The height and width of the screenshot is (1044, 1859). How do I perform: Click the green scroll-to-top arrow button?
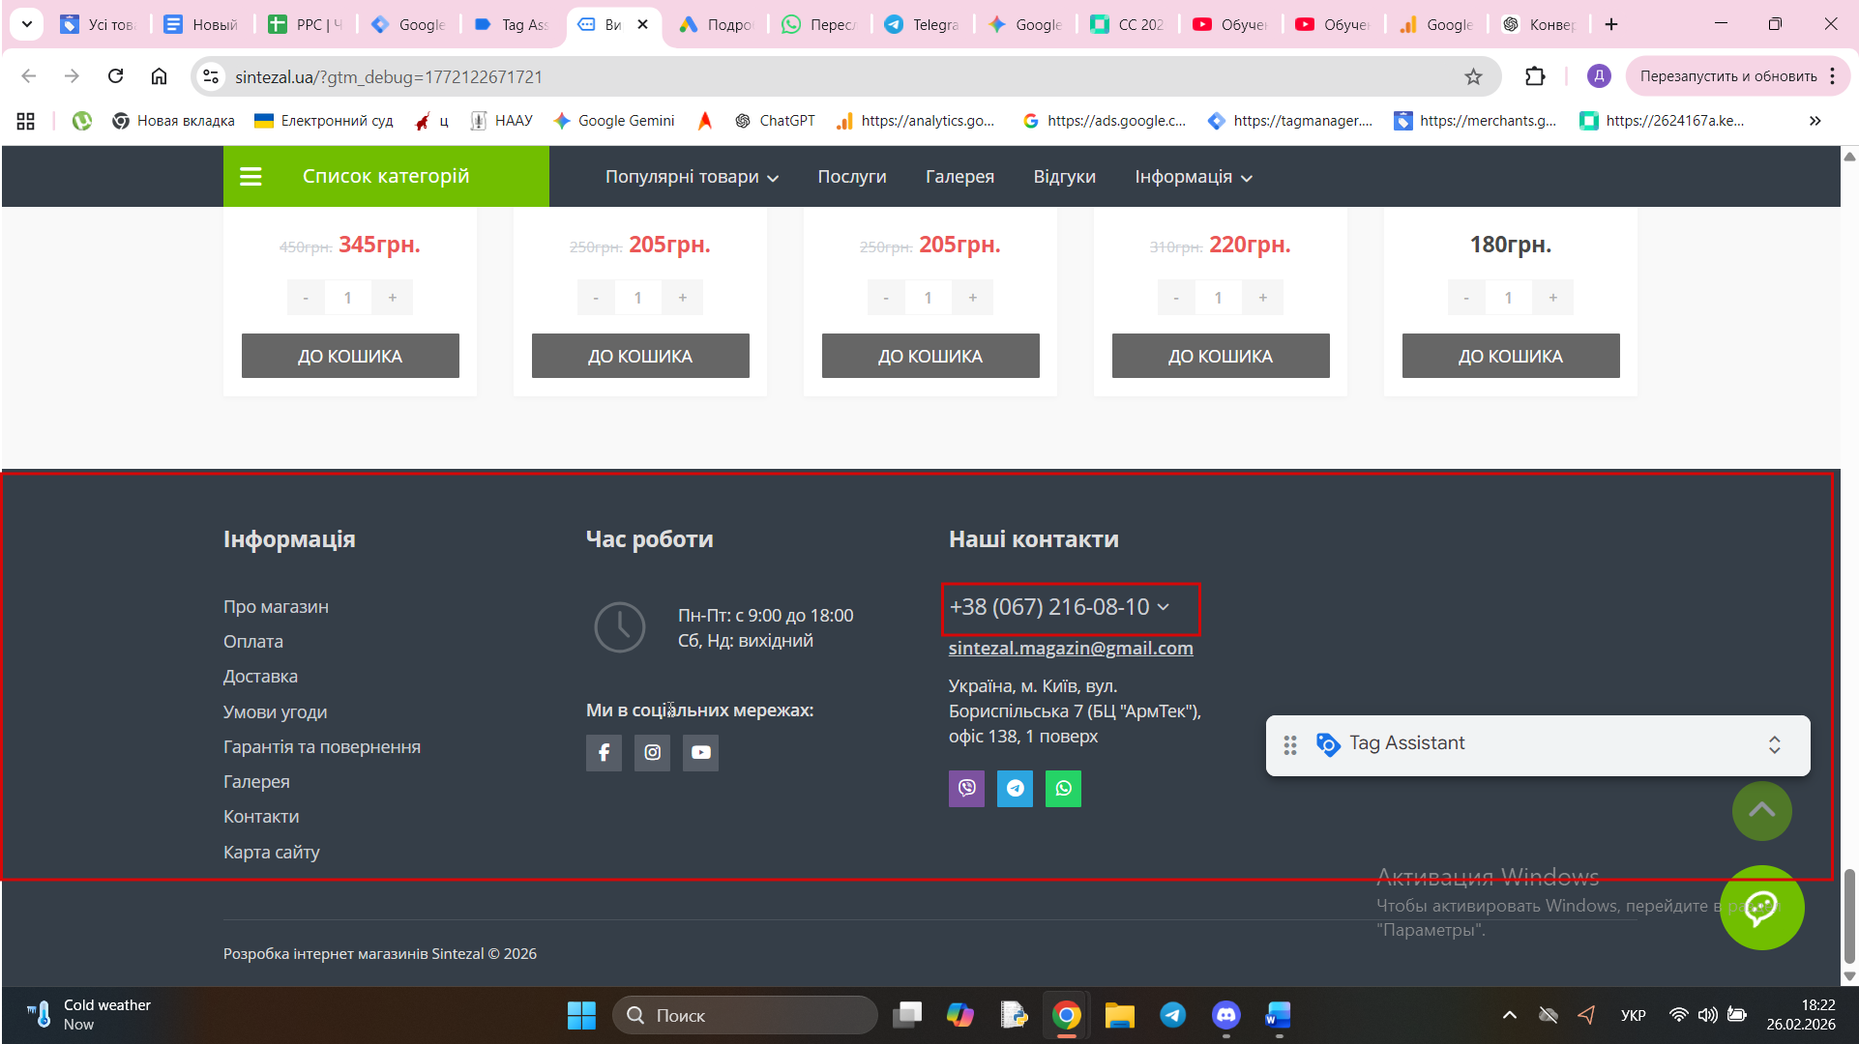click(x=1761, y=811)
